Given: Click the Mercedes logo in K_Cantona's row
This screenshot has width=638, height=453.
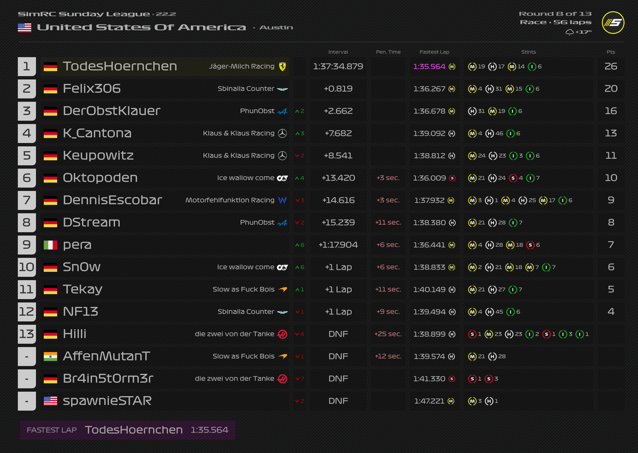Looking at the screenshot, I should pos(283,133).
